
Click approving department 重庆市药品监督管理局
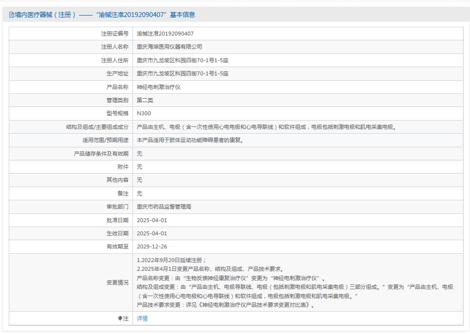(x=164, y=207)
